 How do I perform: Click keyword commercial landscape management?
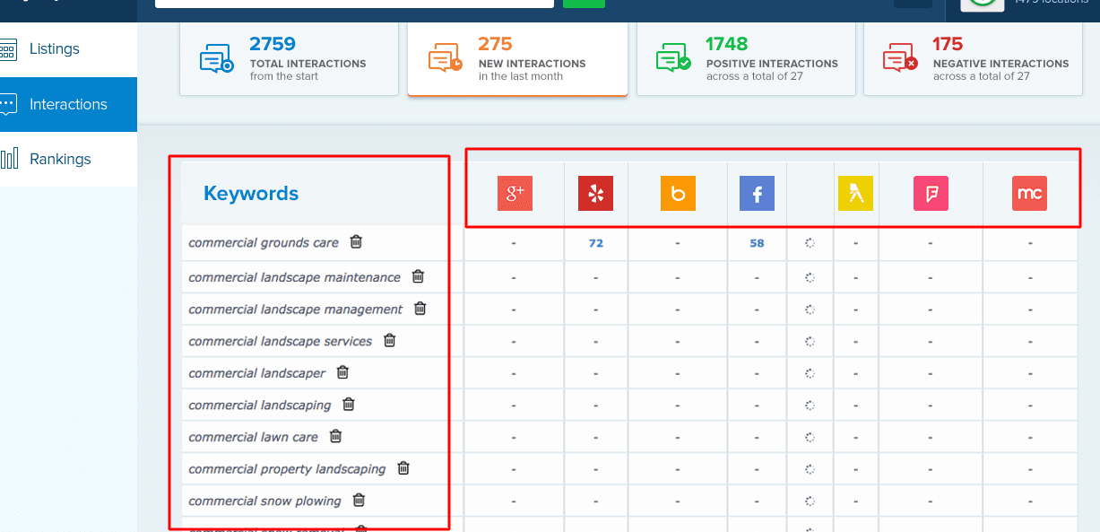296,310
